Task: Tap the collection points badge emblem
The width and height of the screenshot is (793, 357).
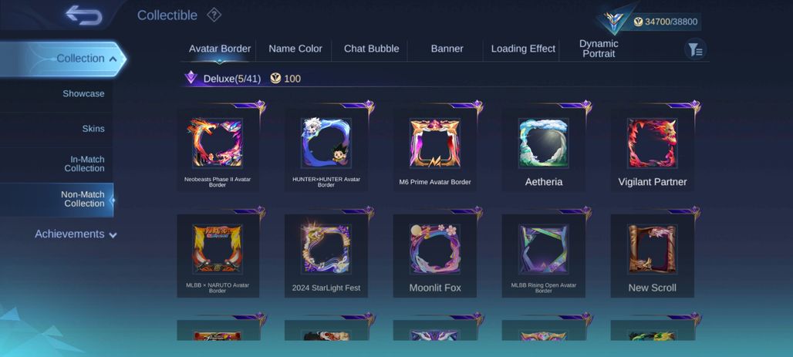Action: point(616,20)
